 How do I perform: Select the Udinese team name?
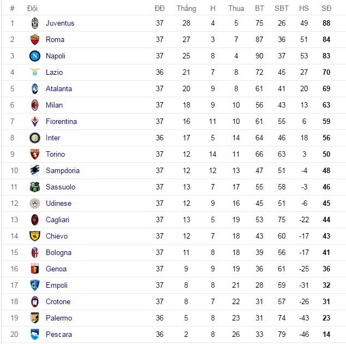58,204
